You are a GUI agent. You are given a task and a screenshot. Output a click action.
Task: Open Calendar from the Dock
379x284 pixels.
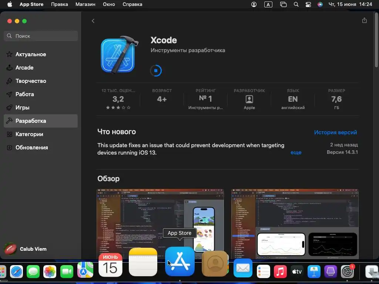pos(110,265)
